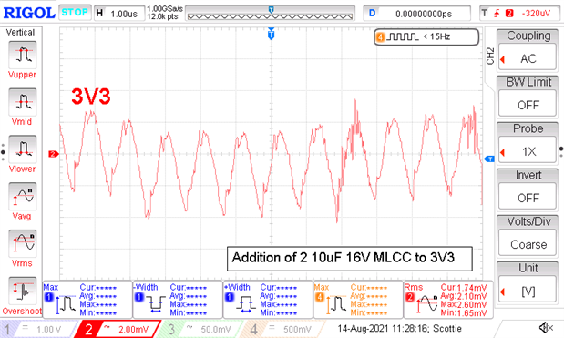This screenshot has width=564, height=338.
Task: Open the Unit [V] selector
Action: tap(528, 291)
